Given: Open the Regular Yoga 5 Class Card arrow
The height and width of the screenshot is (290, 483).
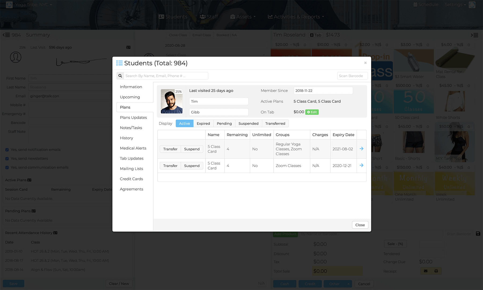Looking at the screenshot, I should pyautogui.click(x=361, y=149).
